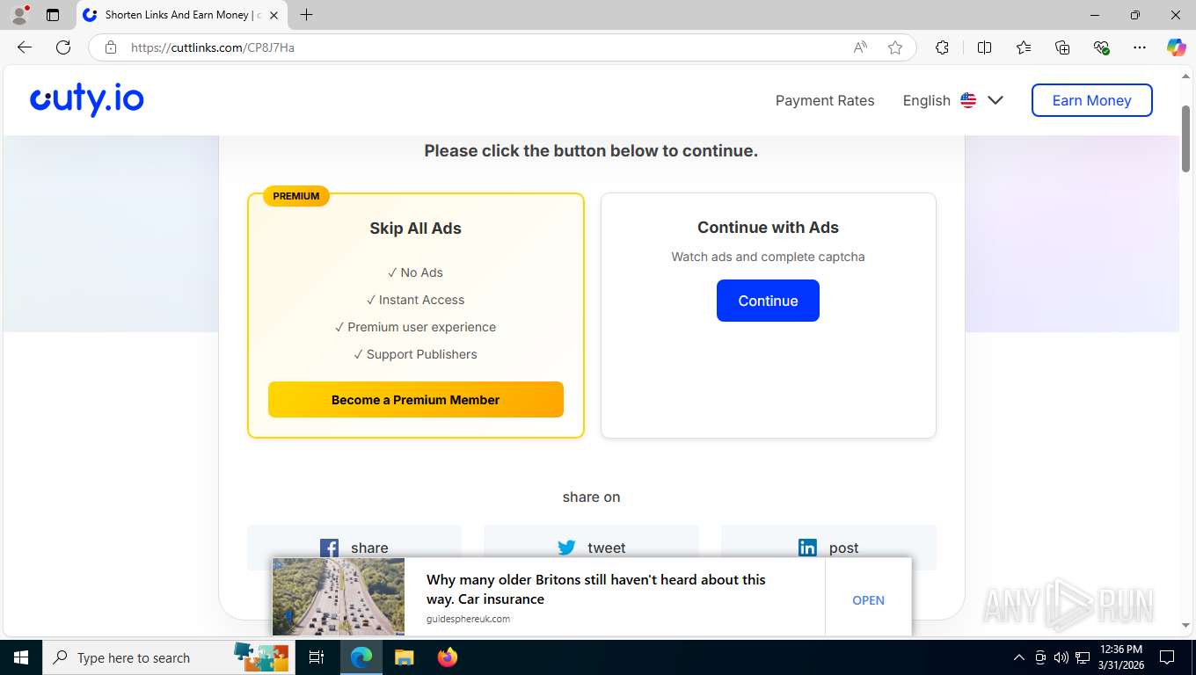Open Browser essentials heart icon
Viewport: 1196px width, 675px height.
pyautogui.click(x=1101, y=47)
